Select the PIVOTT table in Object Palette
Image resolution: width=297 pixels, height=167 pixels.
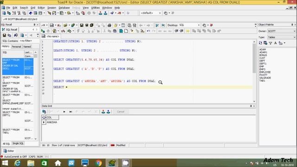263,75
